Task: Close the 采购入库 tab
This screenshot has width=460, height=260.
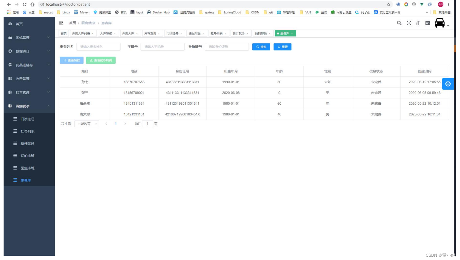Action: click(137, 34)
